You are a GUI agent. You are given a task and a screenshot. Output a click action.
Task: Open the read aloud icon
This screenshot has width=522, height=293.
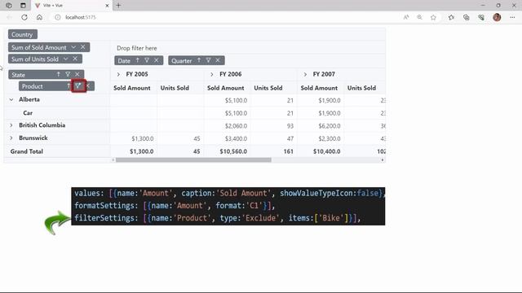tap(406, 17)
